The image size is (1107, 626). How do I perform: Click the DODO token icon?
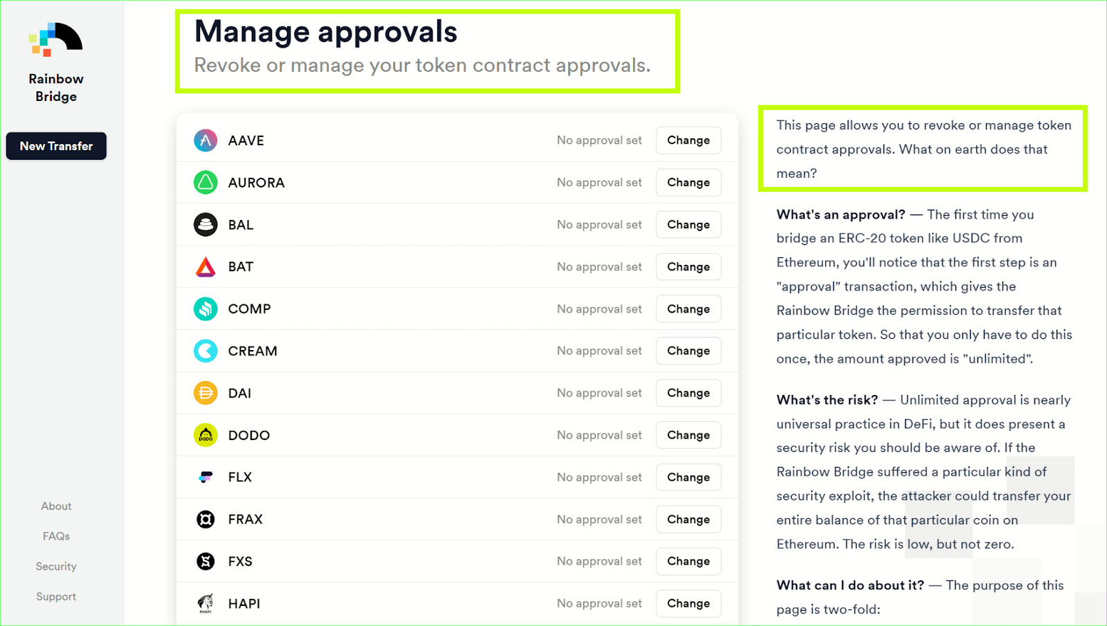pyautogui.click(x=205, y=435)
